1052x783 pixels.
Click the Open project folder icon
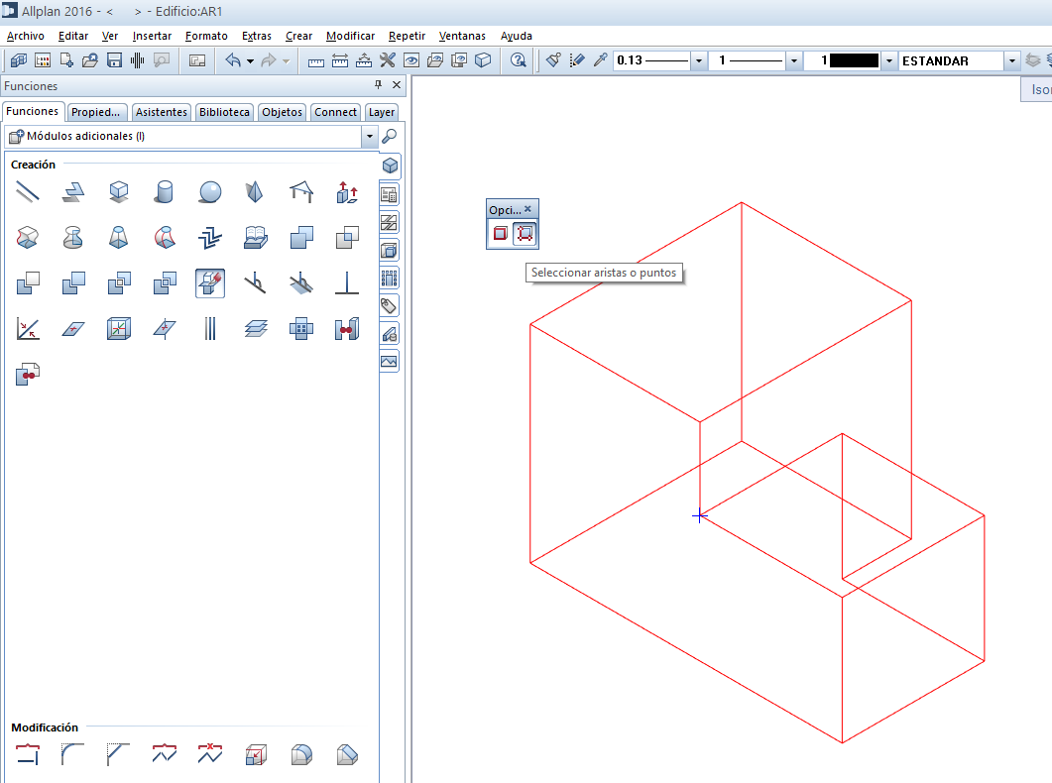[90, 60]
